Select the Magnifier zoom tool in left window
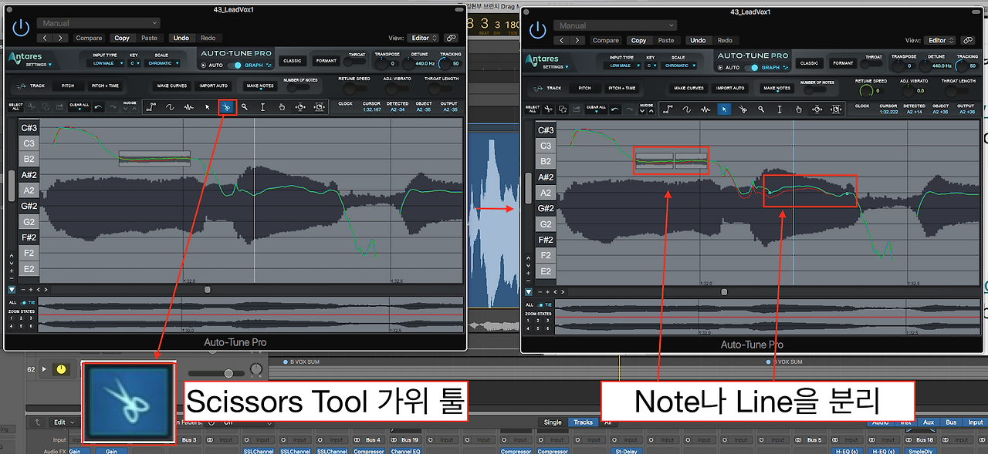 click(x=245, y=107)
